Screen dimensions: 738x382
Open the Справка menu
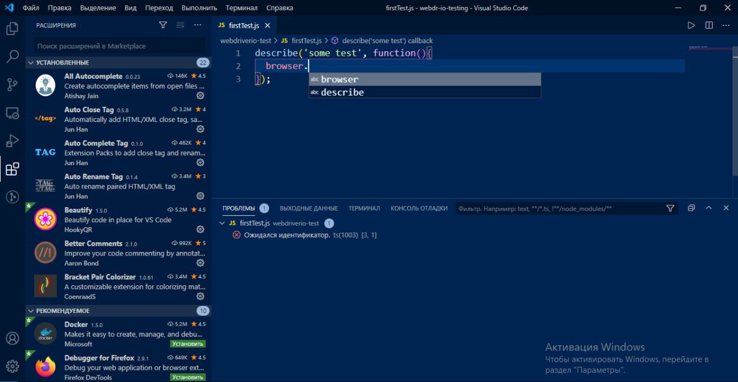[x=280, y=8]
